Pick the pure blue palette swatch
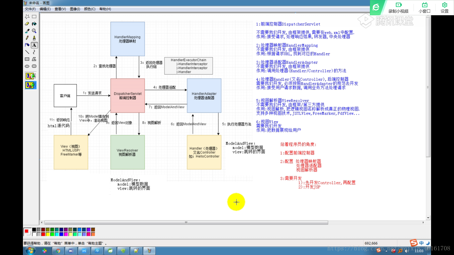 click(x=61, y=234)
